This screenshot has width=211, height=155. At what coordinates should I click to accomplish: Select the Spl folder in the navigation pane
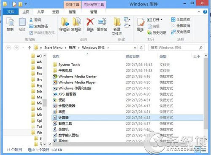click(37, 120)
